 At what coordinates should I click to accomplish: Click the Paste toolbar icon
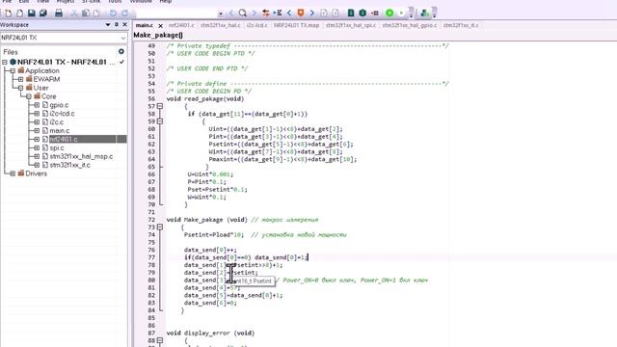96,13
